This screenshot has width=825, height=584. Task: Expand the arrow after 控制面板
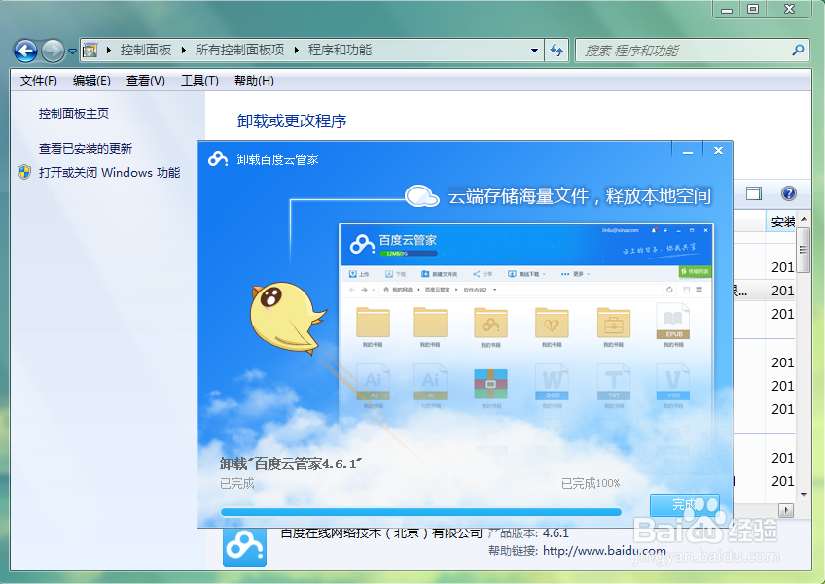184,51
